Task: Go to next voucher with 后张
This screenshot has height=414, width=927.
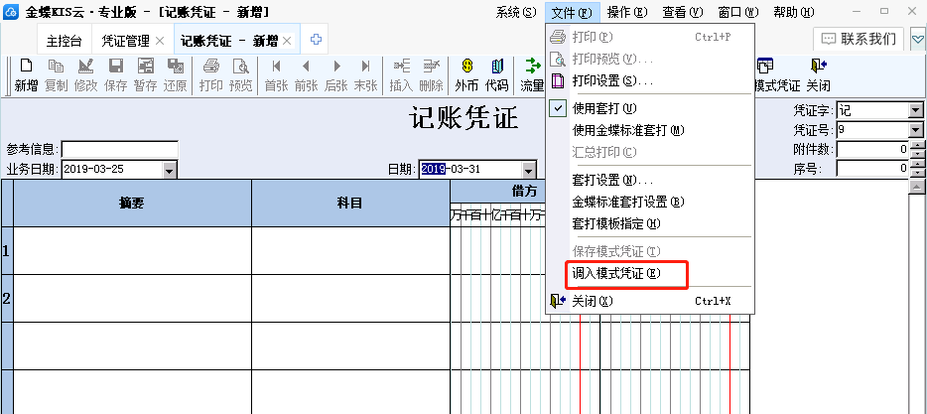Action: click(335, 75)
